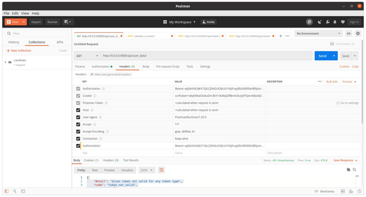Click info icon next to User-Agent header
This screenshot has width=366, height=197.
(x=100, y=117)
